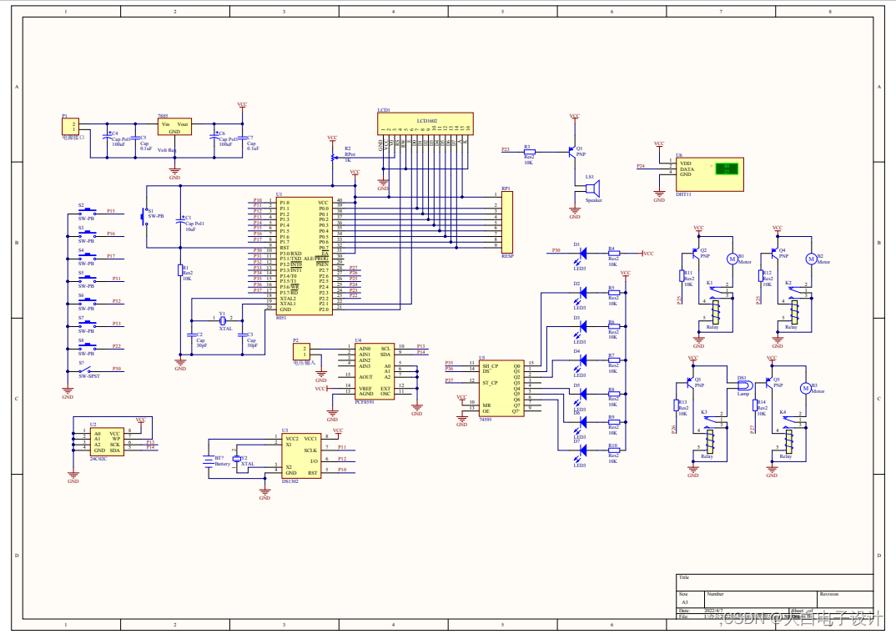
Task: Select the B3 motor symbol
Action: [805, 389]
